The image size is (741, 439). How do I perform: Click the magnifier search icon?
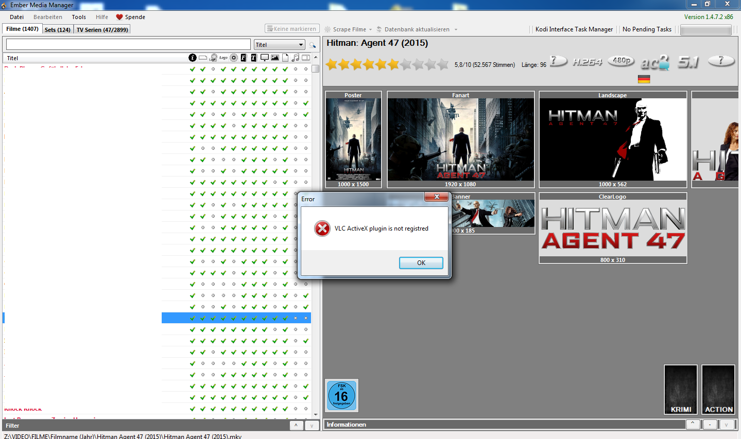(x=312, y=45)
